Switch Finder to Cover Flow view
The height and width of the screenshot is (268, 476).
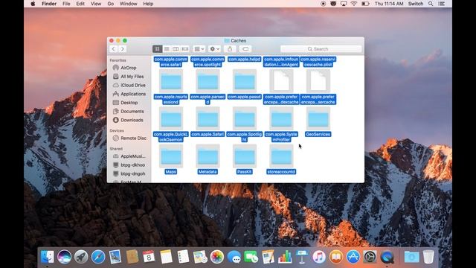[x=185, y=49]
